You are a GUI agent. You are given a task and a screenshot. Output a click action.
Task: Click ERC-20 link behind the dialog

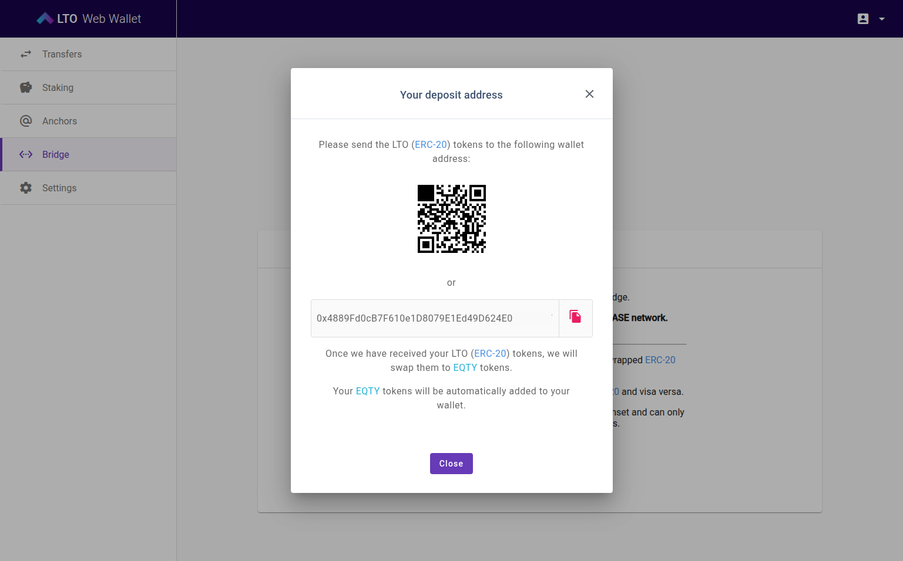(x=660, y=360)
